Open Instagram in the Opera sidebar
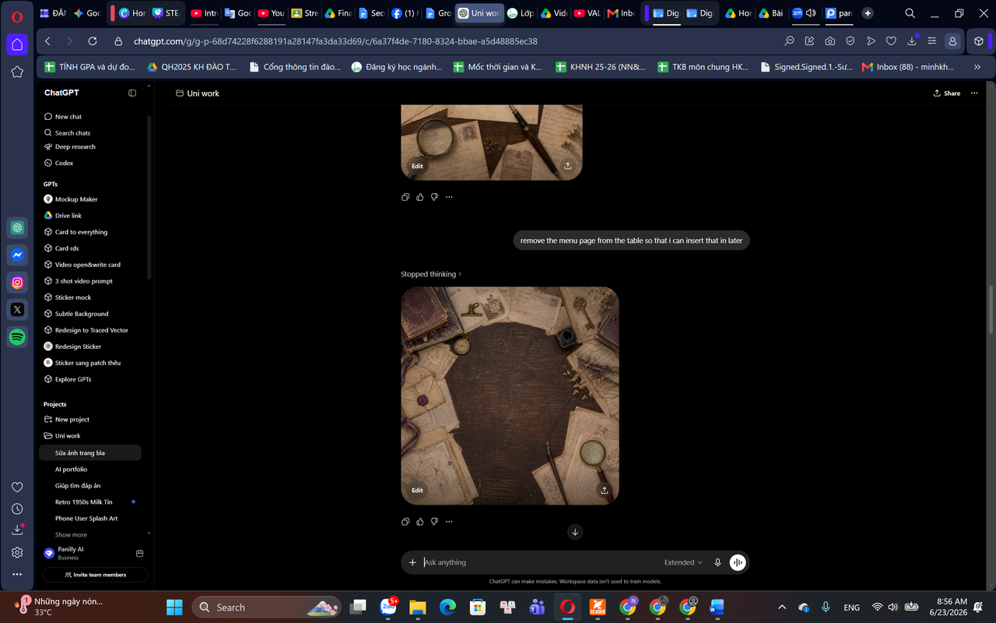996x623 pixels. click(17, 283)
